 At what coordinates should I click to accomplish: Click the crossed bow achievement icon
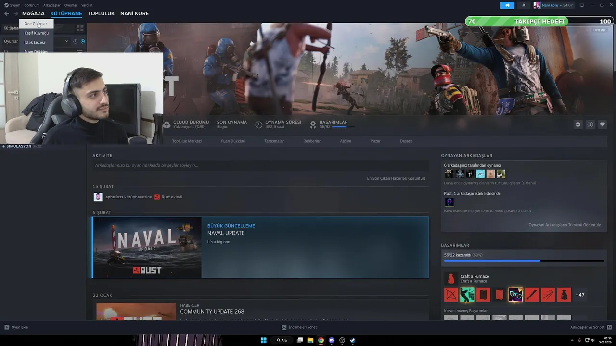(x=451, y=295)
